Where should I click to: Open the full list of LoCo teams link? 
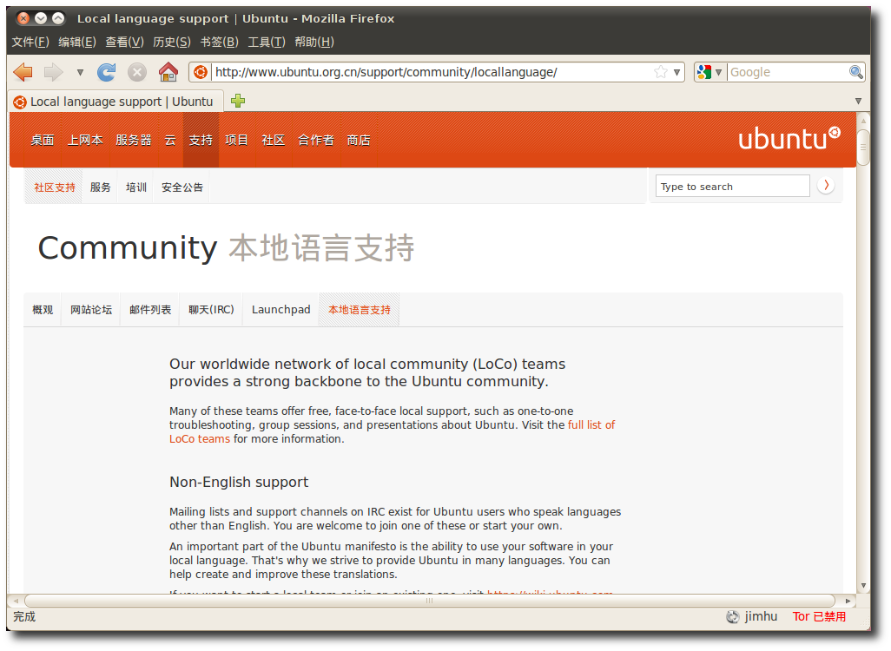tap(591, 425)
